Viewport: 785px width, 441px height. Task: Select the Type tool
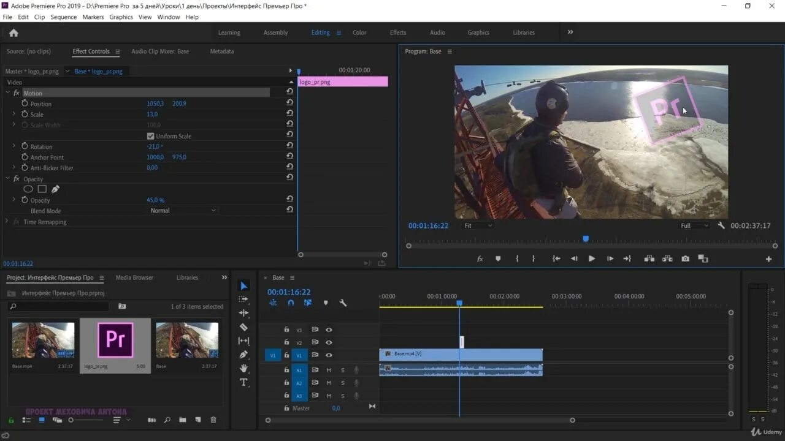243,382
